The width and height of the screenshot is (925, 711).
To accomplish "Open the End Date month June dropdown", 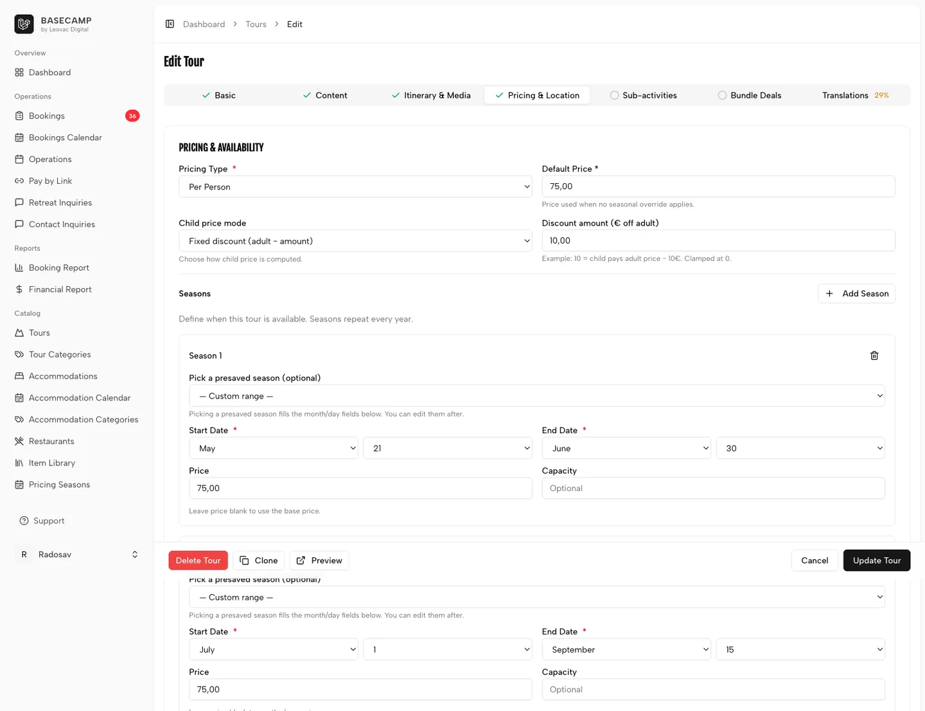I will point(626,448).
